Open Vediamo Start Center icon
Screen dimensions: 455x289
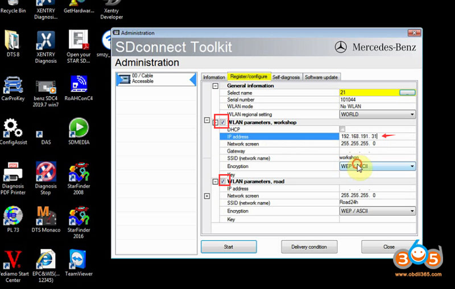point(13,266)
